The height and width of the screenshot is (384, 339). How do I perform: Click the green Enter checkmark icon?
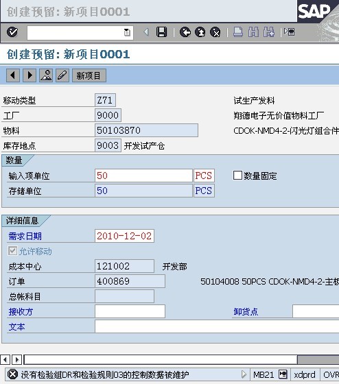tap(12, 32)
